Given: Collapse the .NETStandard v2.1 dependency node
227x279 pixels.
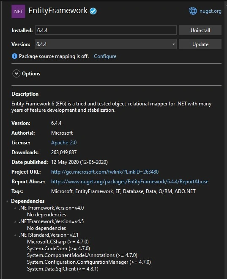Looking at the screenshot, I should coord(15,235).
